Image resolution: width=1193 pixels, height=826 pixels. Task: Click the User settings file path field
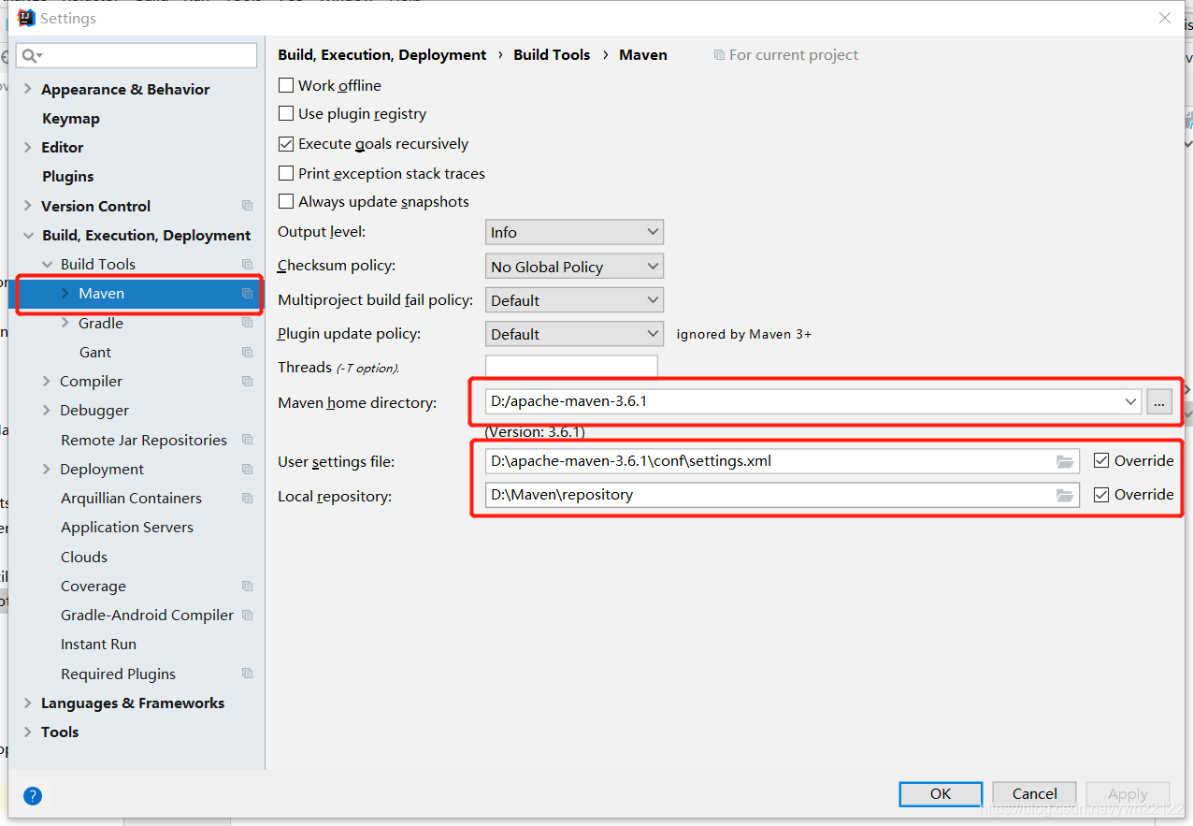point(782,461)
